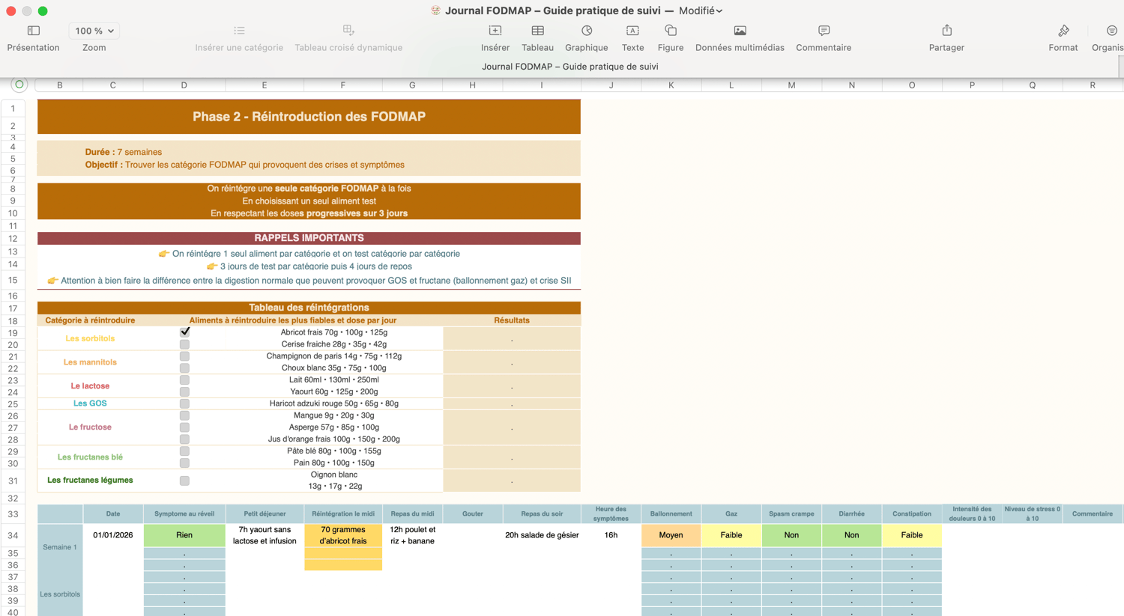This screenshot has height=616, width=1124.
Task: Tick the Yaourt 60g checkbox
Action: 184,391
